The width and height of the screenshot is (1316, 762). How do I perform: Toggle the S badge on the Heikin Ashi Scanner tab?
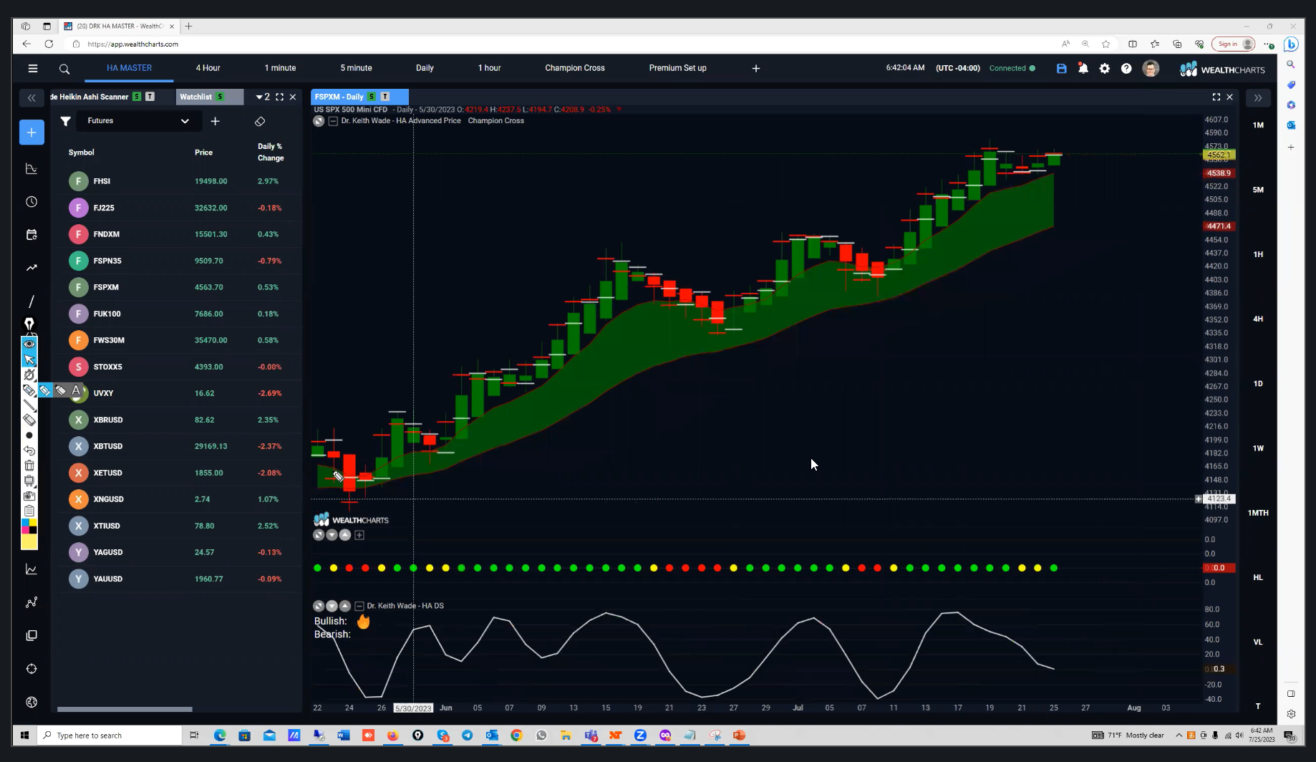point(137,97)
